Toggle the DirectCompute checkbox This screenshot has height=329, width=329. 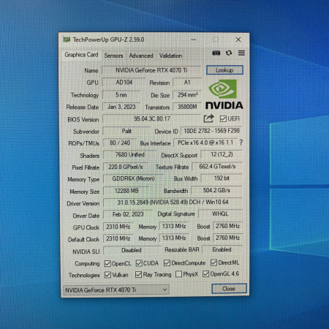(167, 263)
